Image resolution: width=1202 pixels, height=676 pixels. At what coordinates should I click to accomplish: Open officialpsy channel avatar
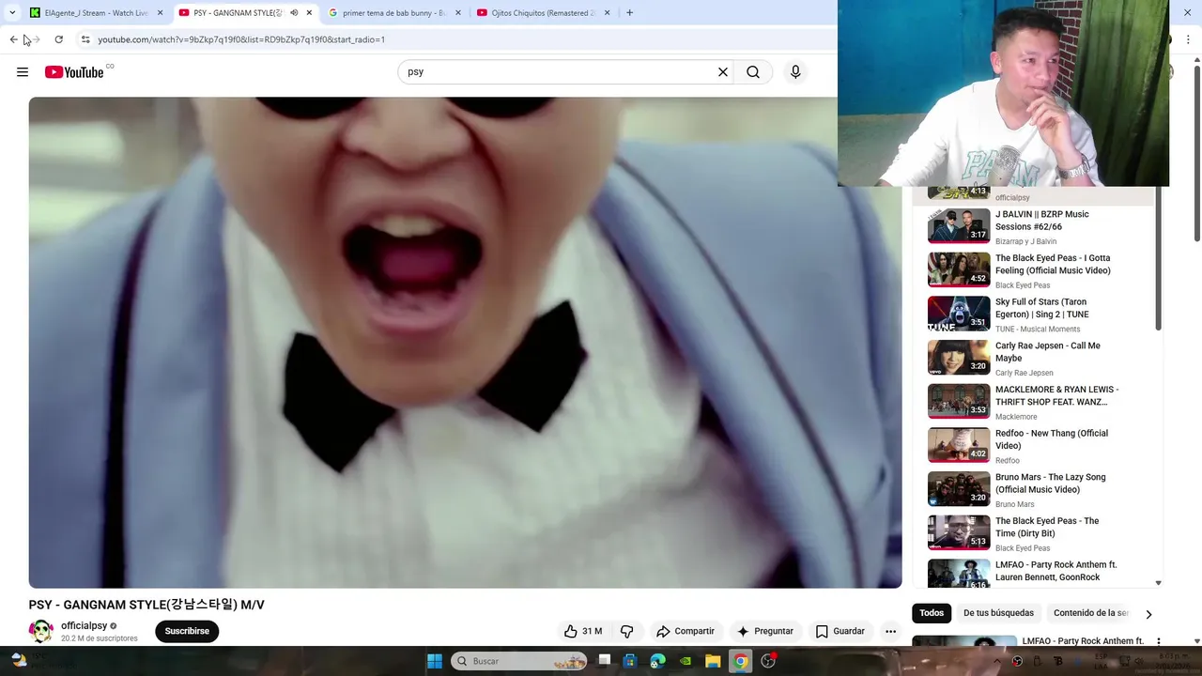tap(40, 631)
